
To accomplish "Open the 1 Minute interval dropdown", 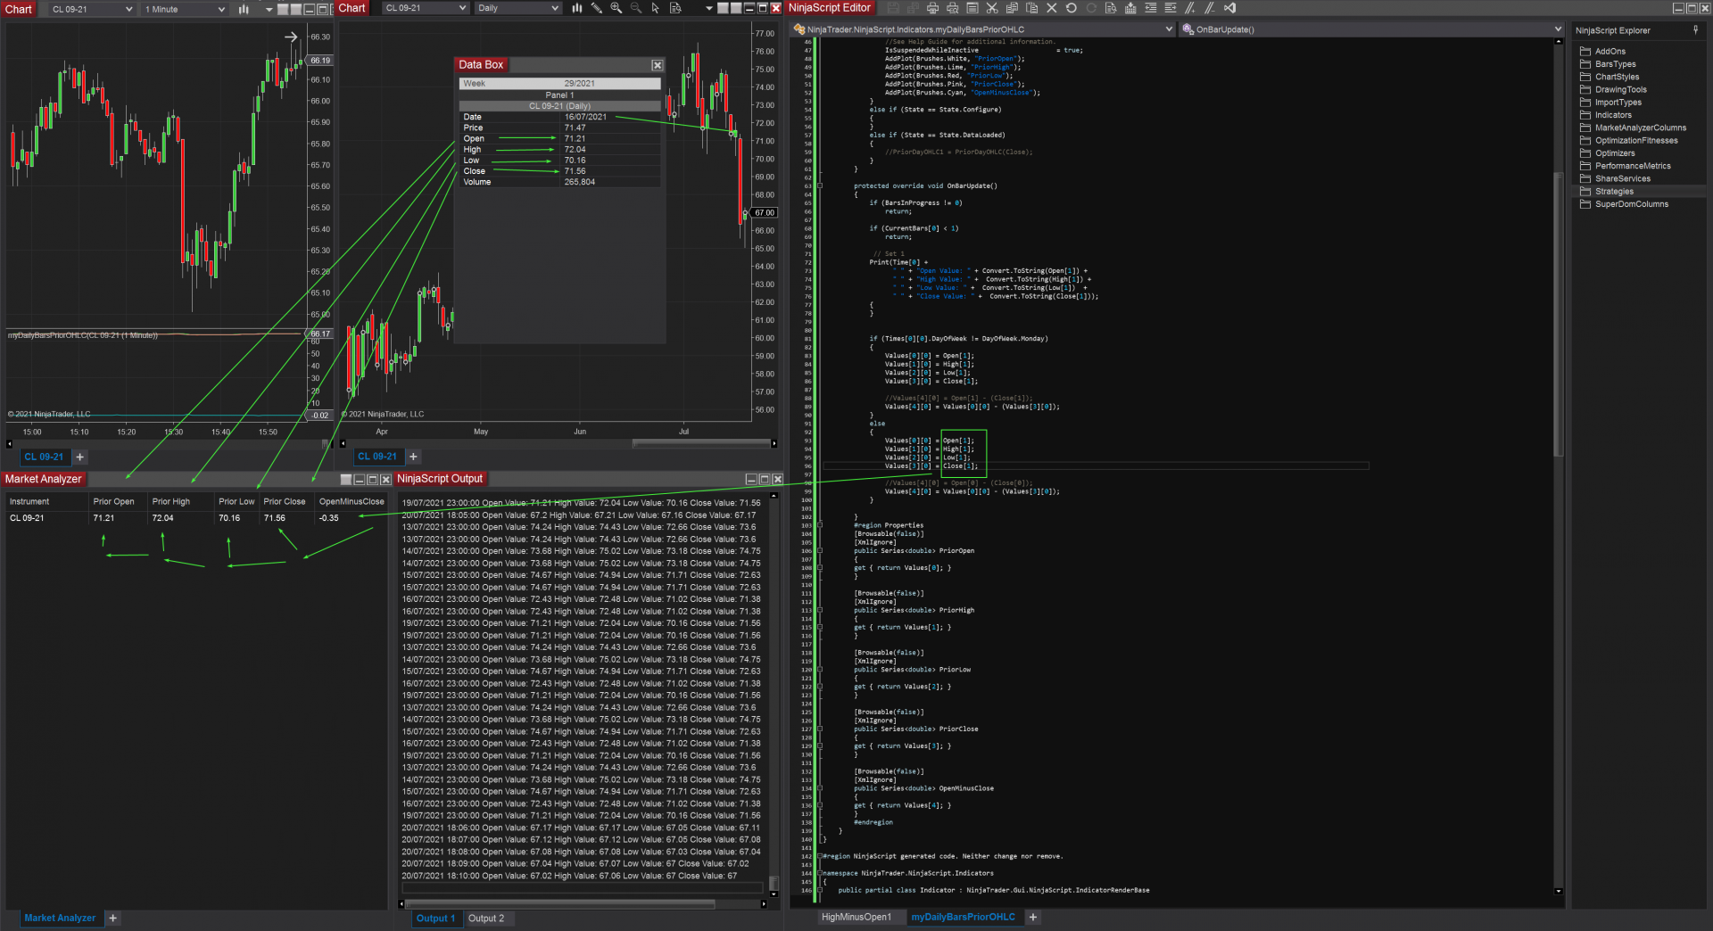I will pyautogui.click(x=184, y=9).
